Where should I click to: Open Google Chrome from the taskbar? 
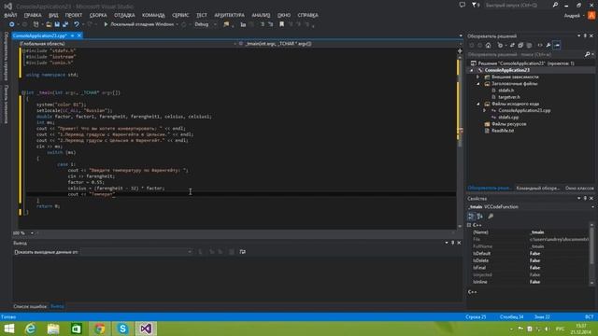(100, 329)
